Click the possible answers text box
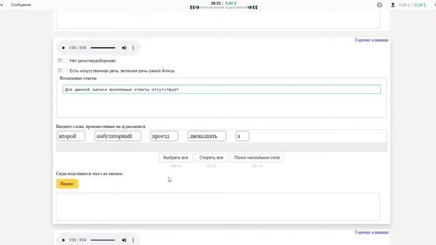Image resolution: width=436 pixels, height=245 pixels. click(x=221, y=89)
